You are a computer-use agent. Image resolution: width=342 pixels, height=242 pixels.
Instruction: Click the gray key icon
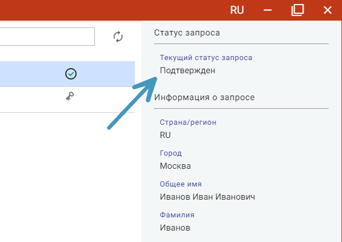click(x=70, y=96)
